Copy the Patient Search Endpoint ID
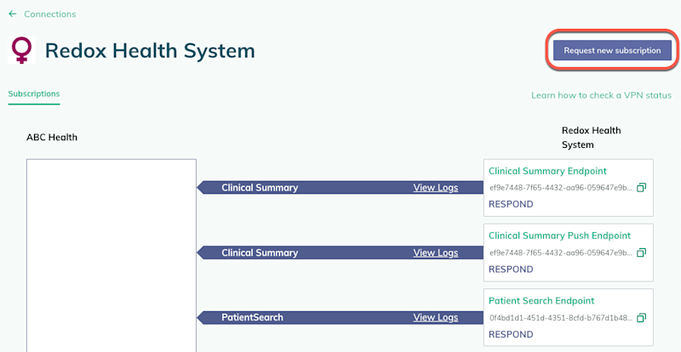This screenshot has width=681, height=352. point(641,318)
